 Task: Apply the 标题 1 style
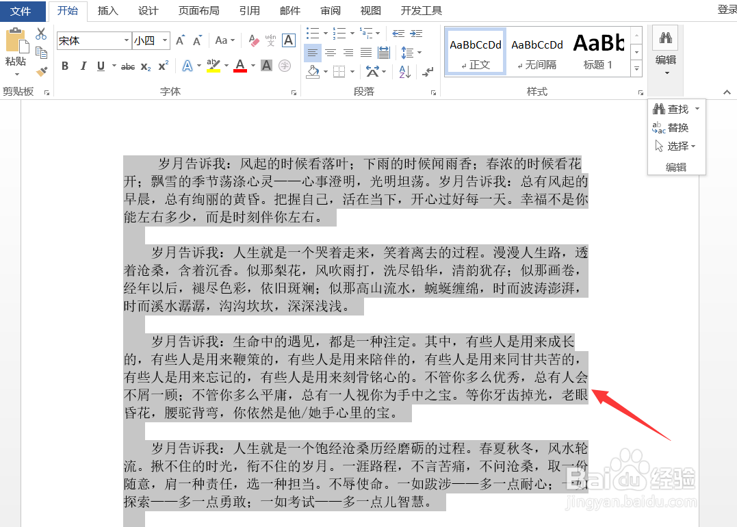(598, 52)
